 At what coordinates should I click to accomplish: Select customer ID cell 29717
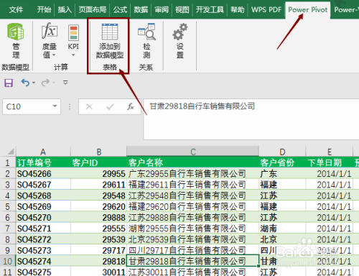coord(98,250)
